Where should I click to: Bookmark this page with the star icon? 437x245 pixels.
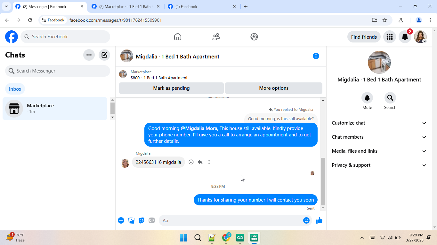point(385,20)
